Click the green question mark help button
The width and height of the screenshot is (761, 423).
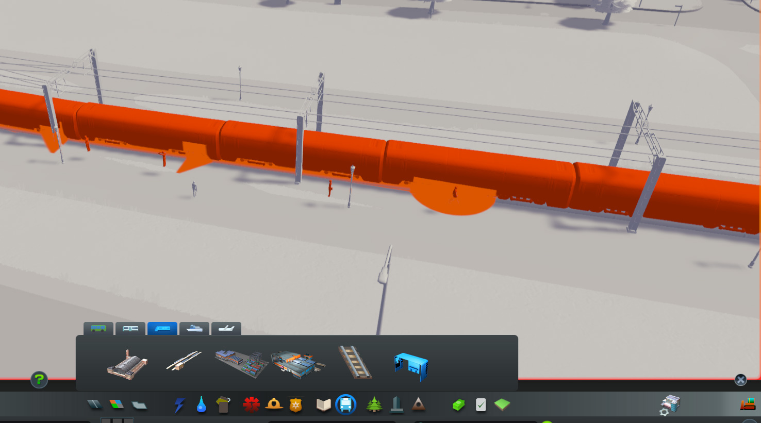tap(39, 380)
